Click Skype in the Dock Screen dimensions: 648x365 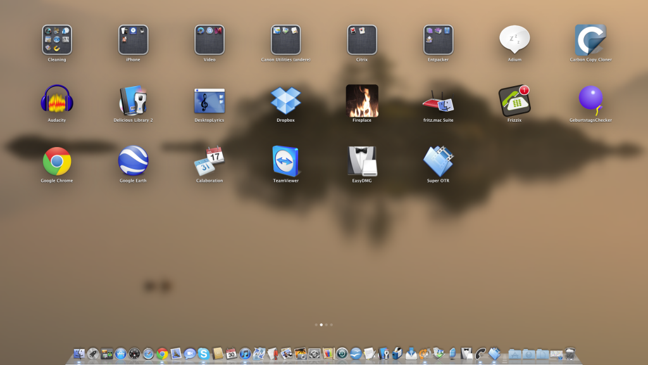[x=203, y=354]
